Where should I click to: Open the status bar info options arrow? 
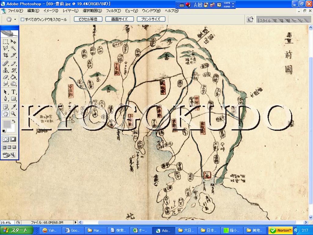tap(75, 222)
